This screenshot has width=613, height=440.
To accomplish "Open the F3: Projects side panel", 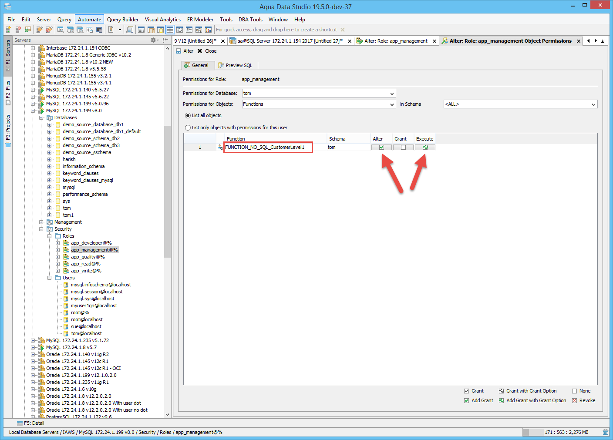I will coord(8,131).
